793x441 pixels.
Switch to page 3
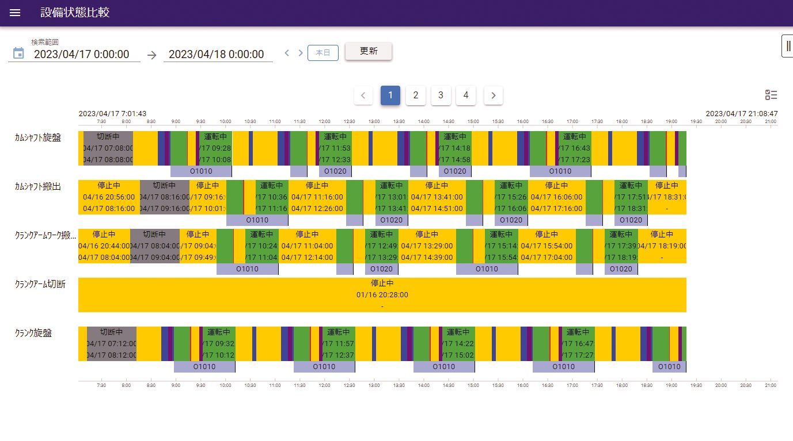click(x=441, y=95)
